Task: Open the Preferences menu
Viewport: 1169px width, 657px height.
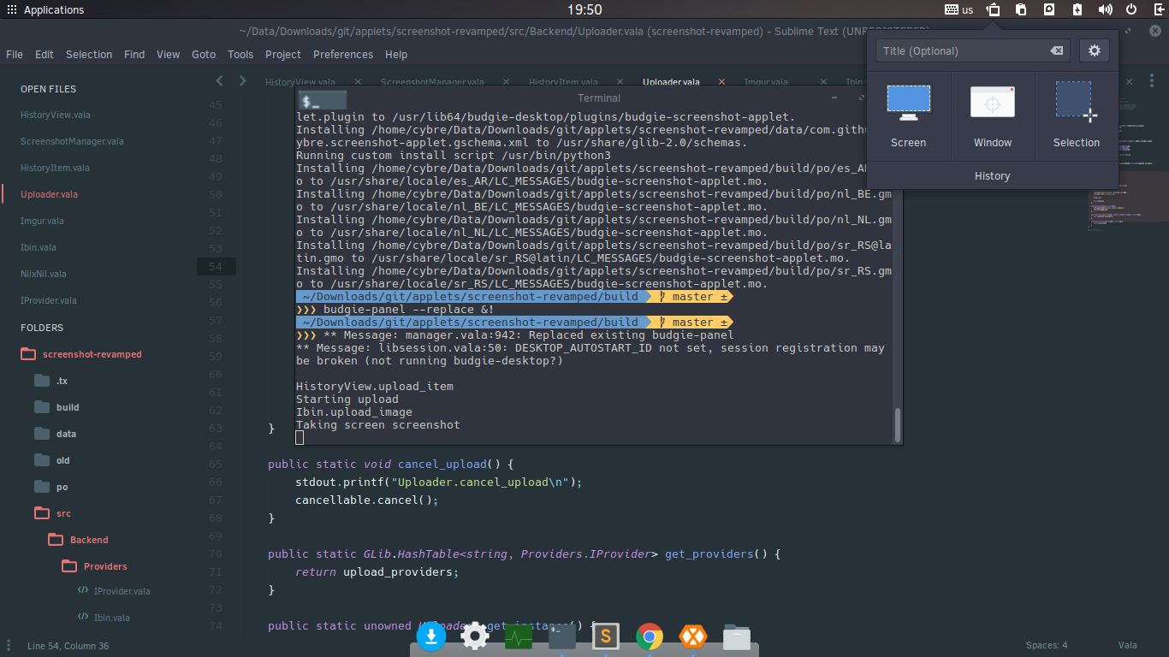Action: click(343, 54)
